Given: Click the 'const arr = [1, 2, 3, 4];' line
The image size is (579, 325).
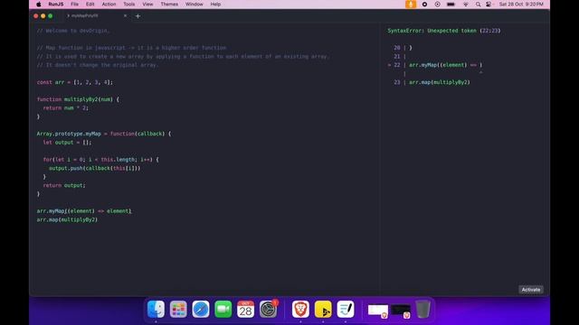Looking at the screenshot, I should click(x=75, y=82).
